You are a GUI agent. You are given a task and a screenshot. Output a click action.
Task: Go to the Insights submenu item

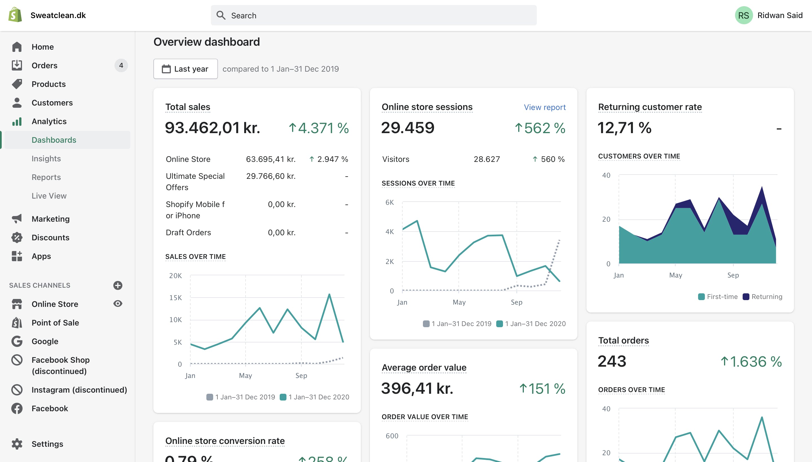(46, 159)
